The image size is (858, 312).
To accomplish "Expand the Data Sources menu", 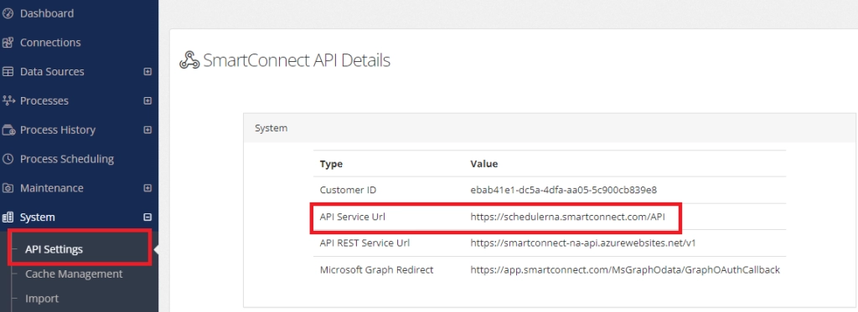I will 147,72.
